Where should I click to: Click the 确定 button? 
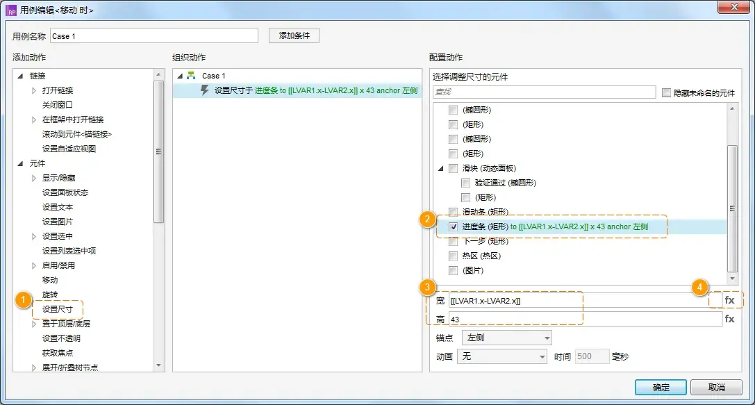click(661, 388)
